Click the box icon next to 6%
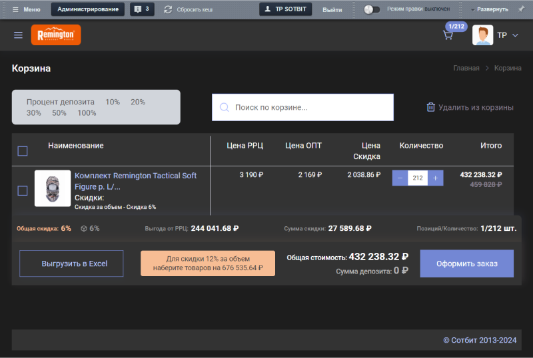Image resolution: width=533 pixels, height=358 pixels. pos(84,229)
